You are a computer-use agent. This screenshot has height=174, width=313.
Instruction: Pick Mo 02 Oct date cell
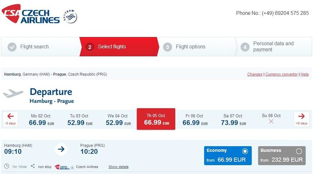coord(40,120)
